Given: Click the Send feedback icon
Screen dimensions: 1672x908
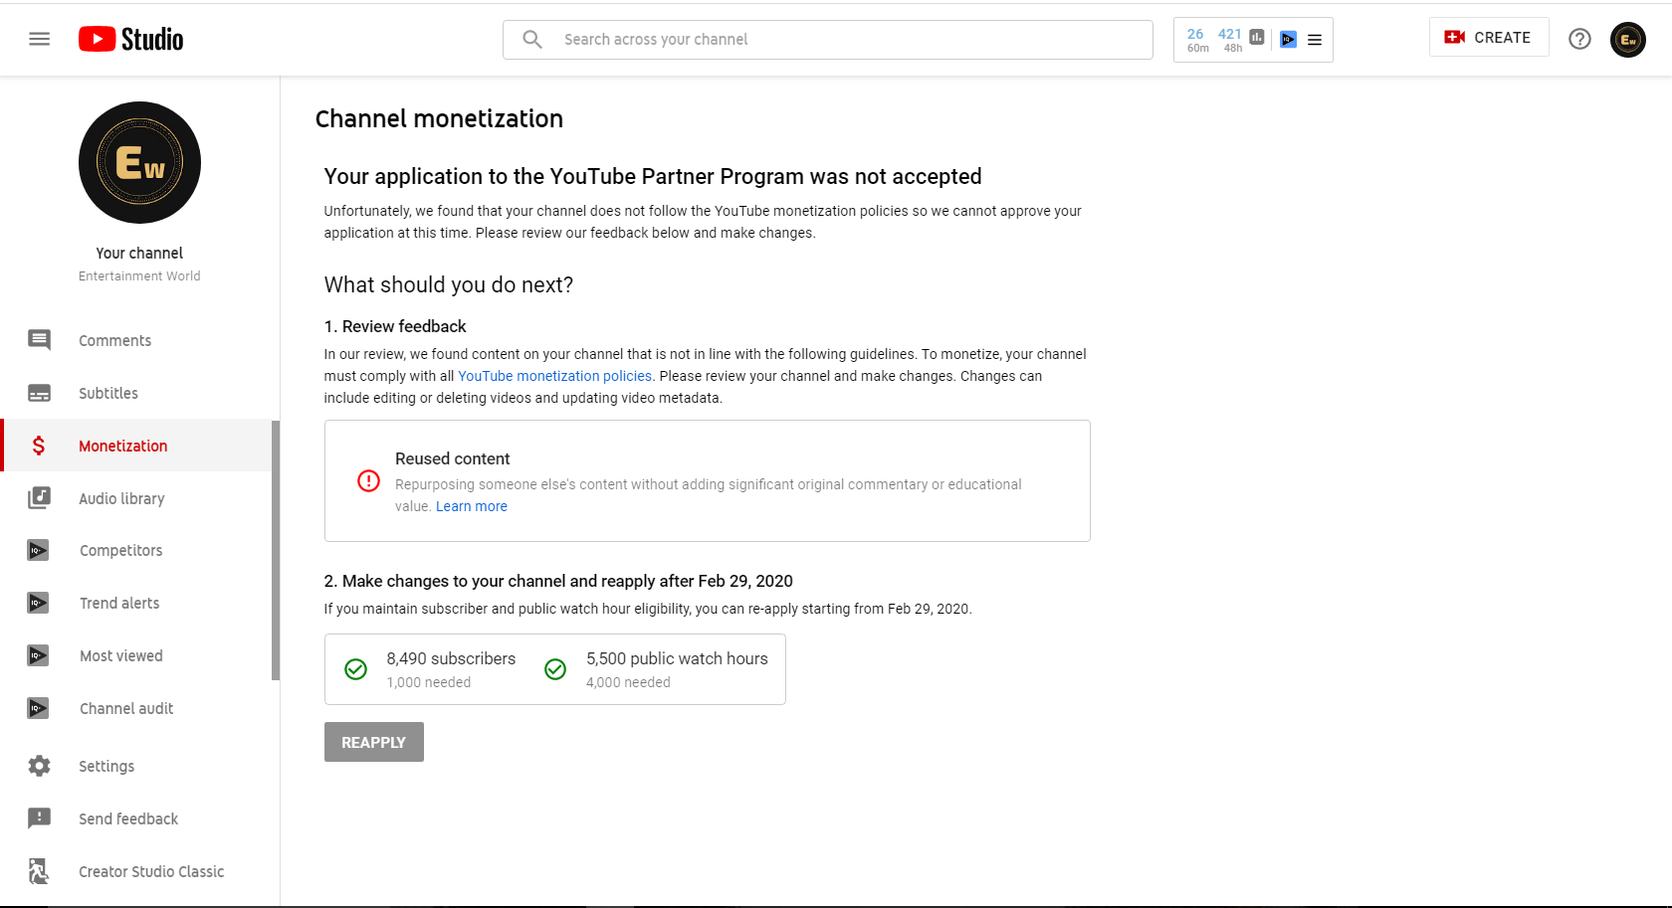Looking at the screenshot, I should pos(40,818).
